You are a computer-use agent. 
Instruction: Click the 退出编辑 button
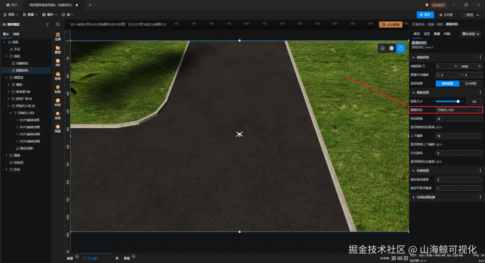click(390, 25)
